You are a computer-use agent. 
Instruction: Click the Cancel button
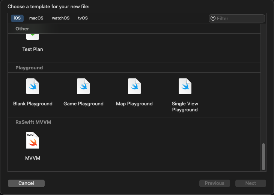point(26,183)
